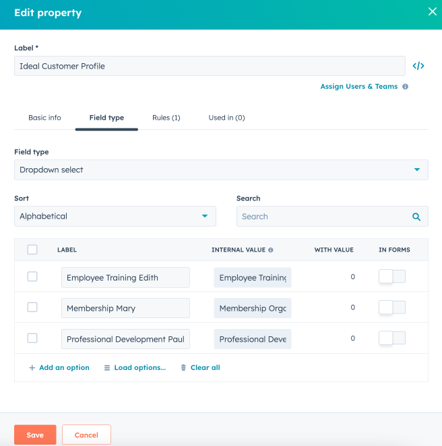The width and height of the screenshot is (442, 446).
Task: Toggle In Forms for Professional Development Paul
Action: (391, 338)
